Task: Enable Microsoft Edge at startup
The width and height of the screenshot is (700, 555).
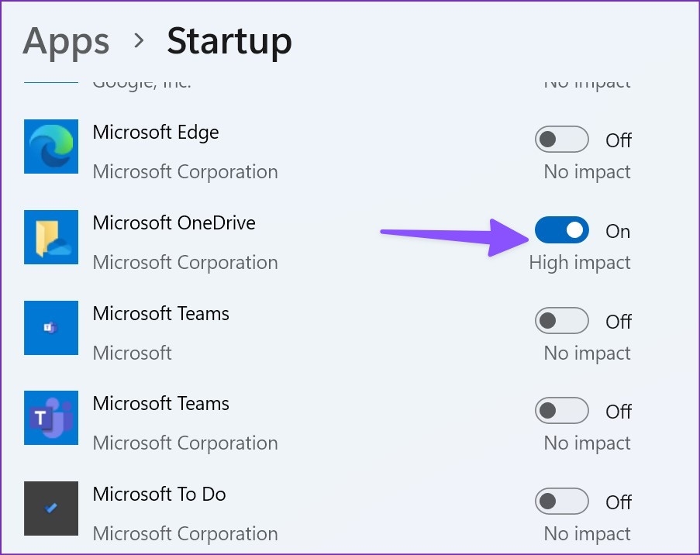Action: click(561, 140)
